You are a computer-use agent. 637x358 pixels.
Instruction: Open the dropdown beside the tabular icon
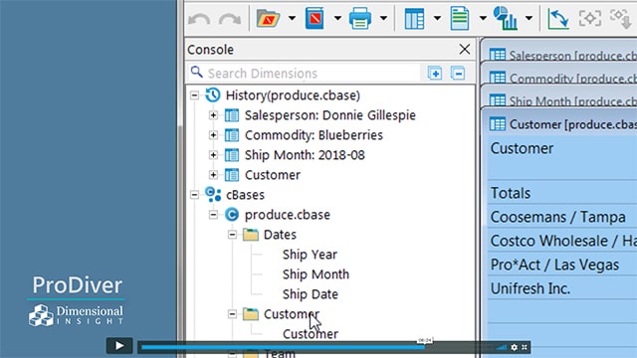coord(437,18)
